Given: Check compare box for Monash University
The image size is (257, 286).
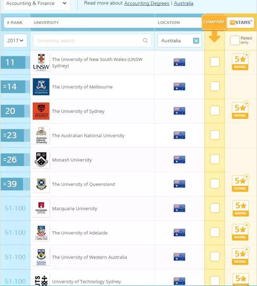Looking at the screenshot, I should tap(215, 159).
